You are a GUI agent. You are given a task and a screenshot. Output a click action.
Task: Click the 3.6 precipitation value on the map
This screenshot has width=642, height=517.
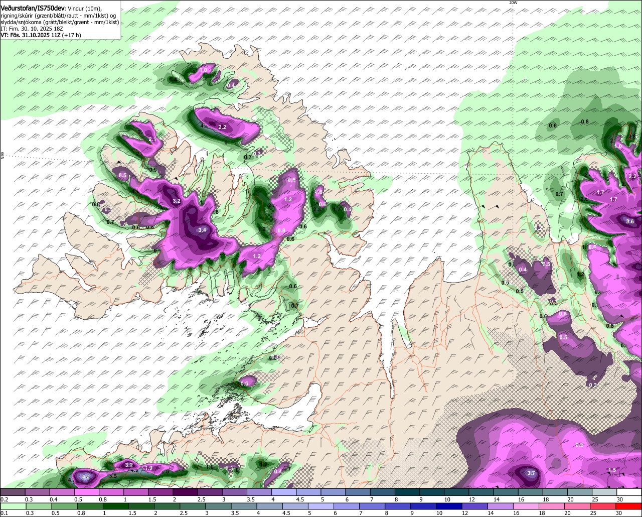(630, 221)
